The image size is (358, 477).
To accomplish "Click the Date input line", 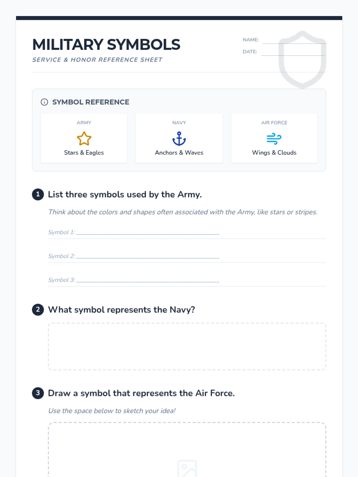I will pos(293,52).
